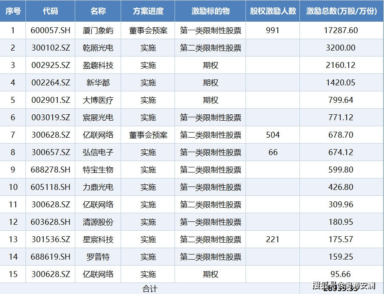Select the name cell 罗普特
Image resolution: width=384 pixels, height=294 pixels.
pos(98,257)
